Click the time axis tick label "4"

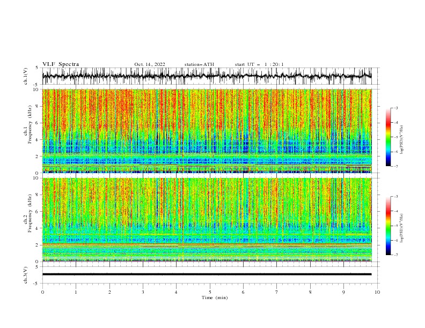pos(176,292)
